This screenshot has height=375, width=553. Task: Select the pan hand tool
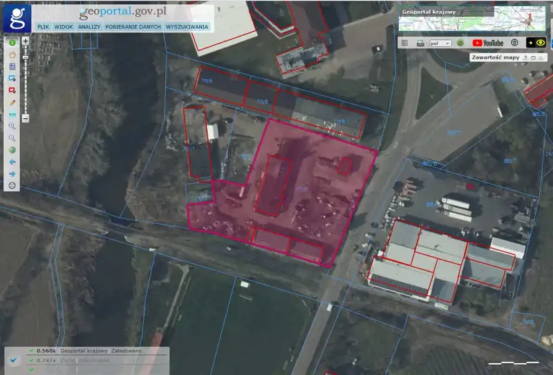coord(12,55)
